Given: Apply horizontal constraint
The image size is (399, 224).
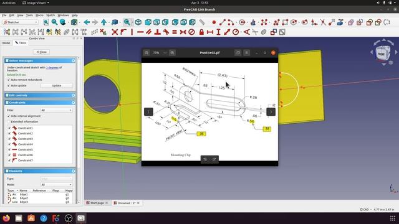Looking at the screenshot, I should [140, 32].
